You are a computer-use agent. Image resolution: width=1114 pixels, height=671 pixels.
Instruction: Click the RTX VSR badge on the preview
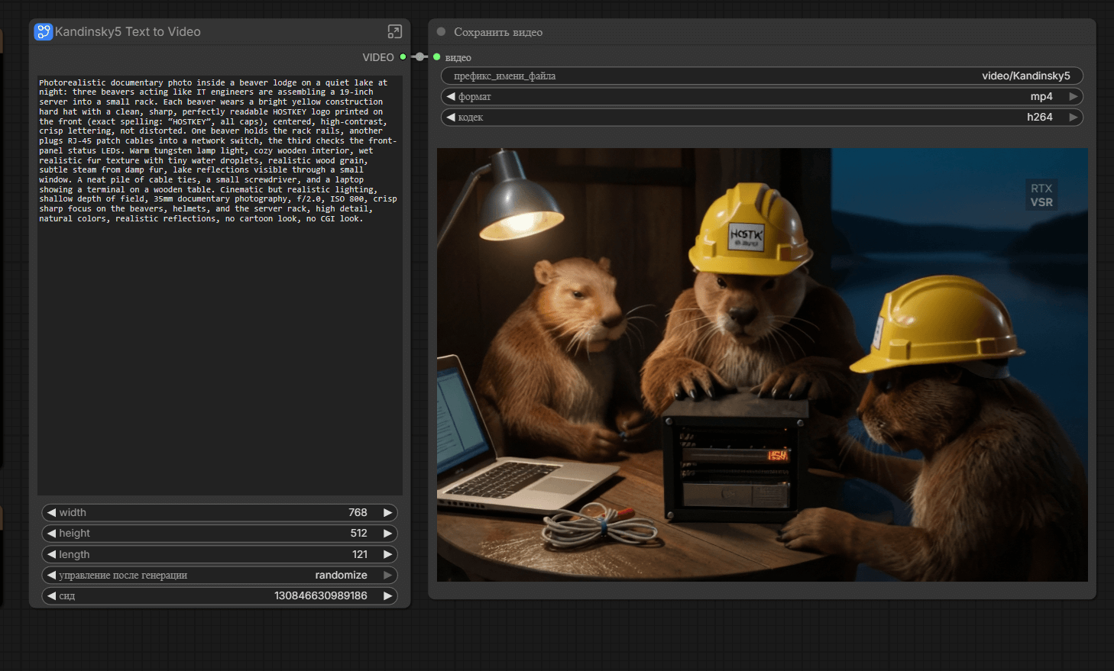[x=1041, y=195]
